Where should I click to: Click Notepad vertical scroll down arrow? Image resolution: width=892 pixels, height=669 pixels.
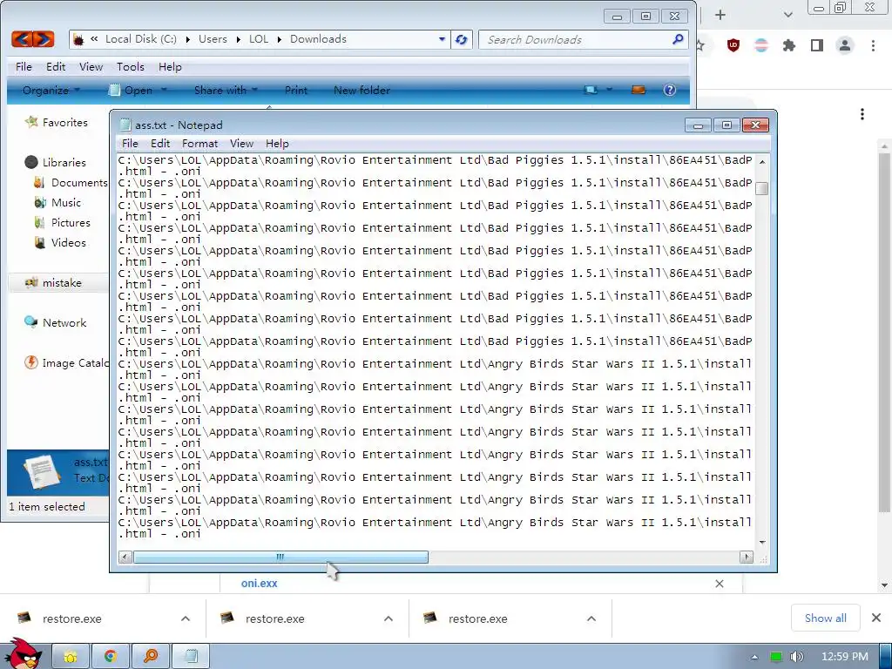click(x=761, y=542)
